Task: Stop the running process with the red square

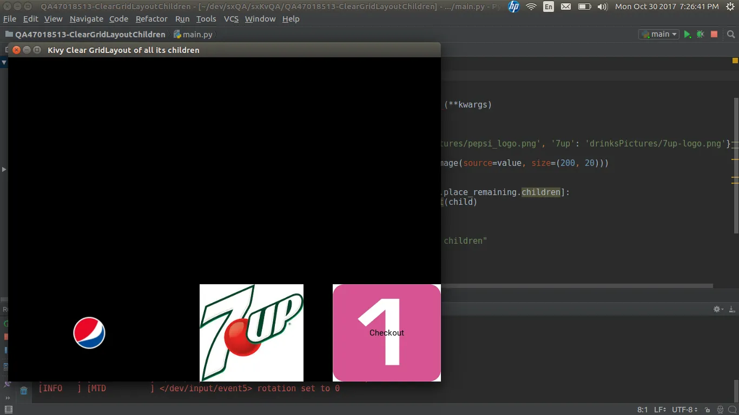Action: click(x=714, y=34)
